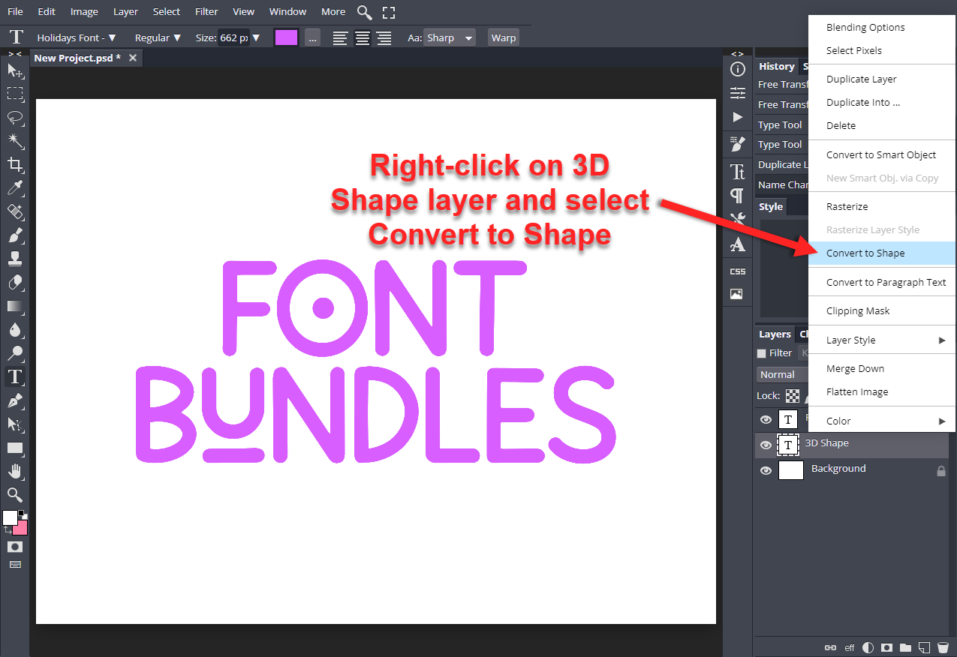Select the Zoom magnifier tool
Viewport: 957px width, 657px height.
(15, 495)
